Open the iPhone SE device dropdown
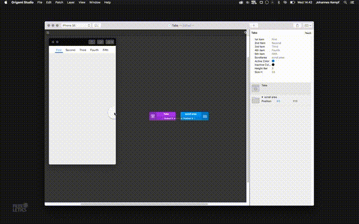The width and height of the screenshot is (359, 224). (x=76, y=25)
